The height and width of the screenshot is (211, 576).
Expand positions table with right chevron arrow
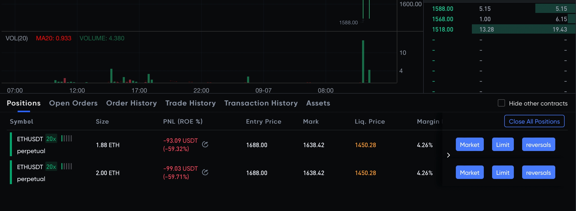pyautogui.click(x=449, y=155)
